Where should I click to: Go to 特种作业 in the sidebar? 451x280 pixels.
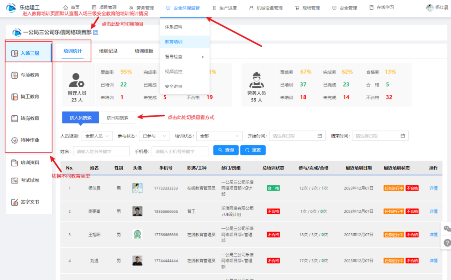pyautogui.click(x=30, y=140)
